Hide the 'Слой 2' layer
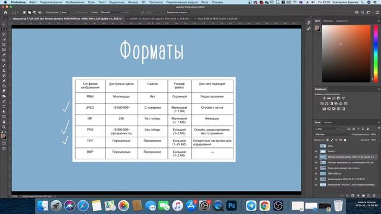381x214 pixels. click(x=316, y=152)
